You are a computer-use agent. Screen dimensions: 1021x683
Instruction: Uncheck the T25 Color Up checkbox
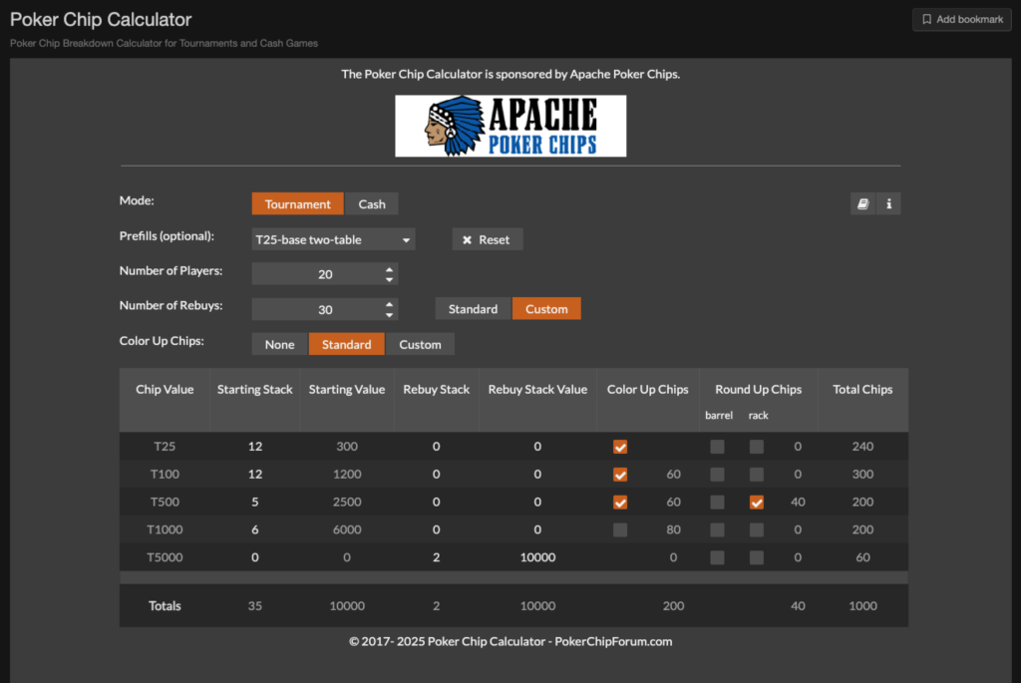620,447
